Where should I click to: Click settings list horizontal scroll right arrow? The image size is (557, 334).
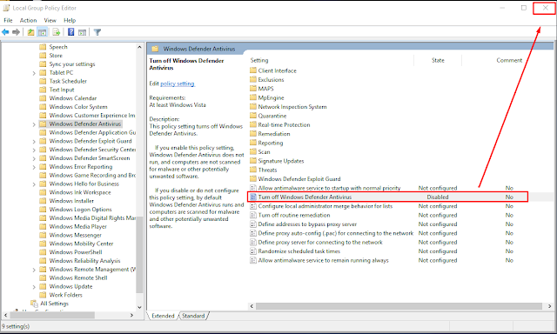point(549,306)
